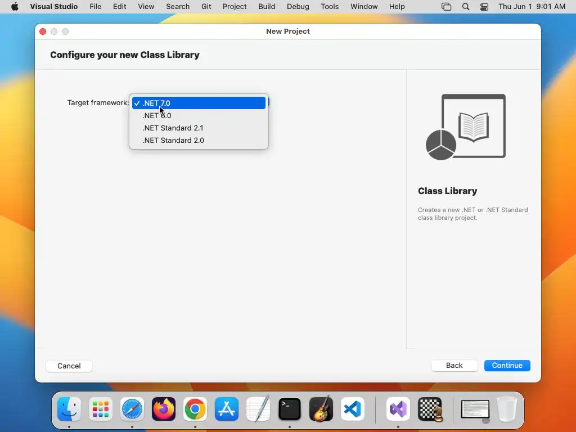This screenshot has width=576, height=432.
Task: Pick .NET Standard 2.1 option
Action: click(199, 128)
